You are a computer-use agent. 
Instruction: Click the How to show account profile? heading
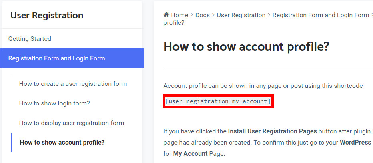click(x=247, y=47)
